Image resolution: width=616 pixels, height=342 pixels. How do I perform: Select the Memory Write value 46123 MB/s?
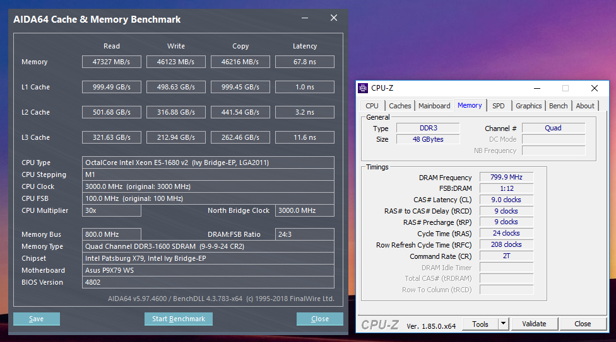click(x=176, y=62)
